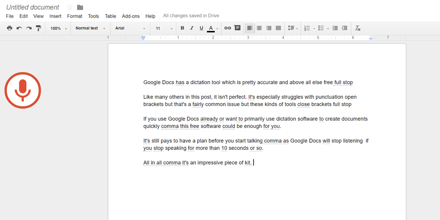This screenshot has height=220, width=440.
Task: Expand numbered list style arrow
Action: (314, 29)
